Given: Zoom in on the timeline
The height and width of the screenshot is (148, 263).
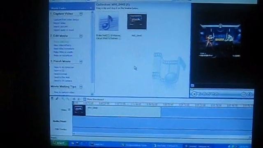Looking at the screenshot, I should coord(63,99).
